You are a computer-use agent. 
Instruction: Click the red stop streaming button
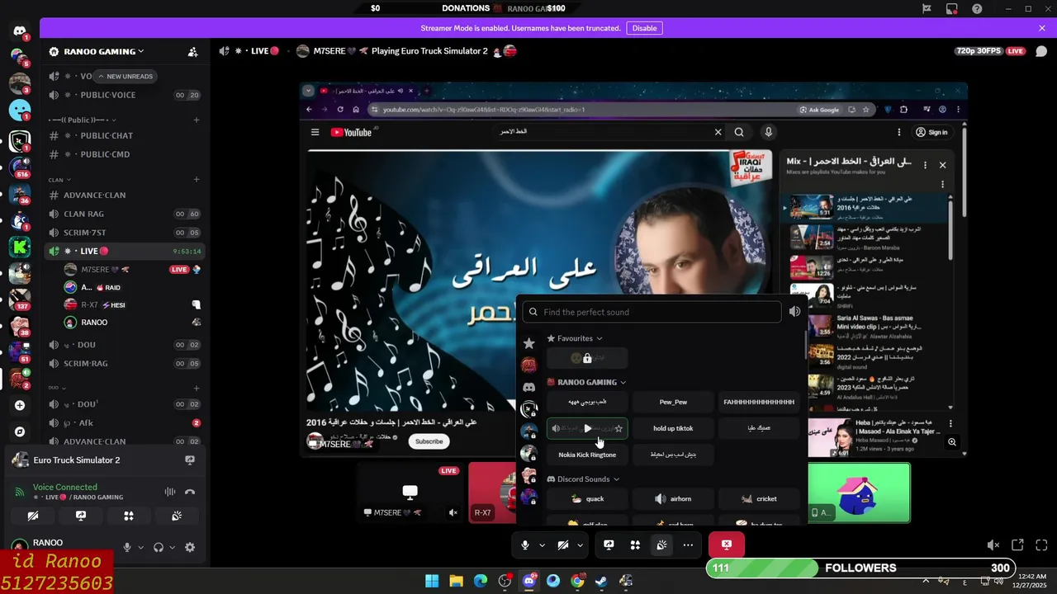[727, 544]
